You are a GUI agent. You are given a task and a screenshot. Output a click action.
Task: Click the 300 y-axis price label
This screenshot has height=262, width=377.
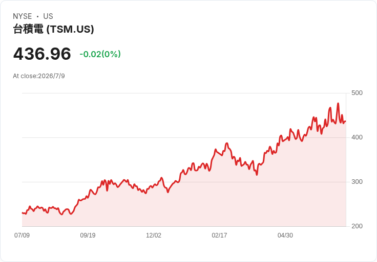357,182
